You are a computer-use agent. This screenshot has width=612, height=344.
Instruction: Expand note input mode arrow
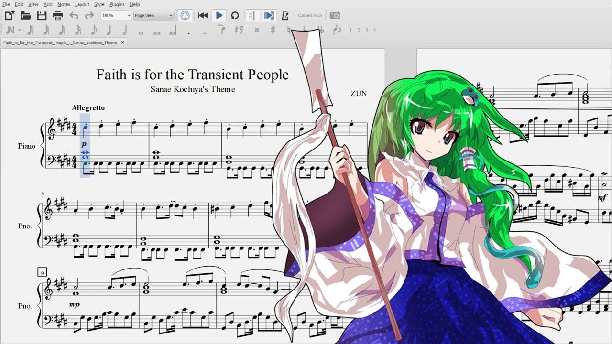[x=19, y=30]
